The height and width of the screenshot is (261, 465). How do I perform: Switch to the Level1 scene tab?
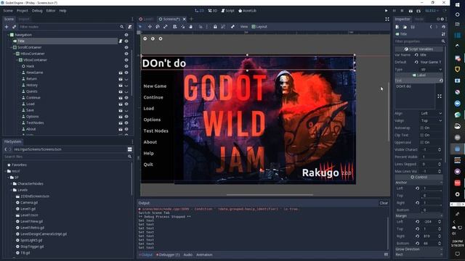[147, 19]
